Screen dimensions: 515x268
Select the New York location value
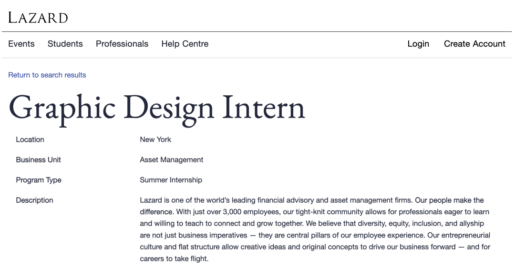tap(155, 139)
